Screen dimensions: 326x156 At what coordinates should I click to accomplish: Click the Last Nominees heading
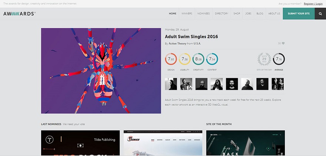[x=51, y=124]
